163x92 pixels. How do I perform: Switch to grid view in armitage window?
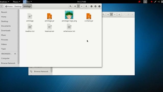[x=78, y=6]
